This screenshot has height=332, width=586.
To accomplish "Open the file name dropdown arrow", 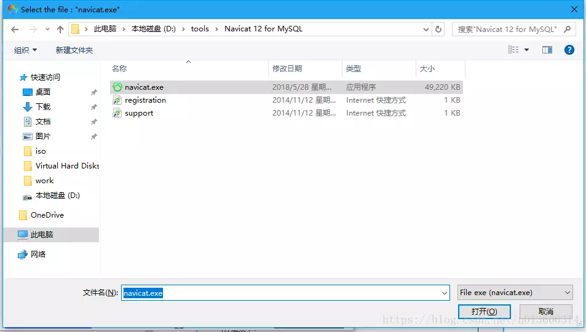I will 445,293.
